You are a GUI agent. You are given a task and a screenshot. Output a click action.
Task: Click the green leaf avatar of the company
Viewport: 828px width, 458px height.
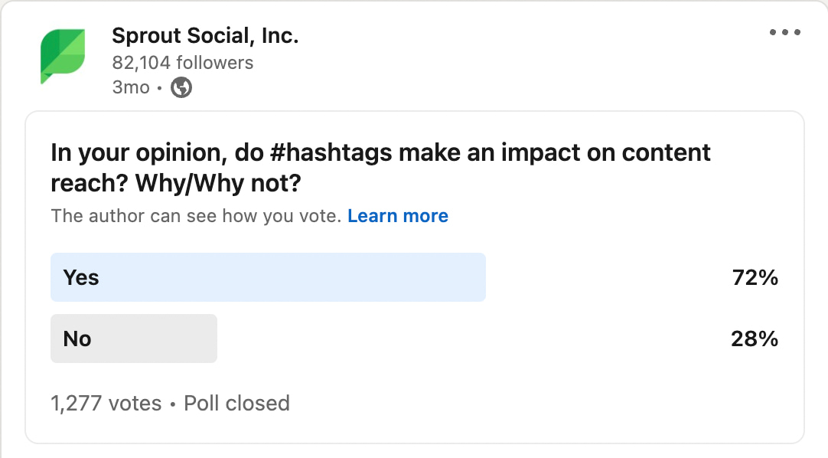[64, 56]
